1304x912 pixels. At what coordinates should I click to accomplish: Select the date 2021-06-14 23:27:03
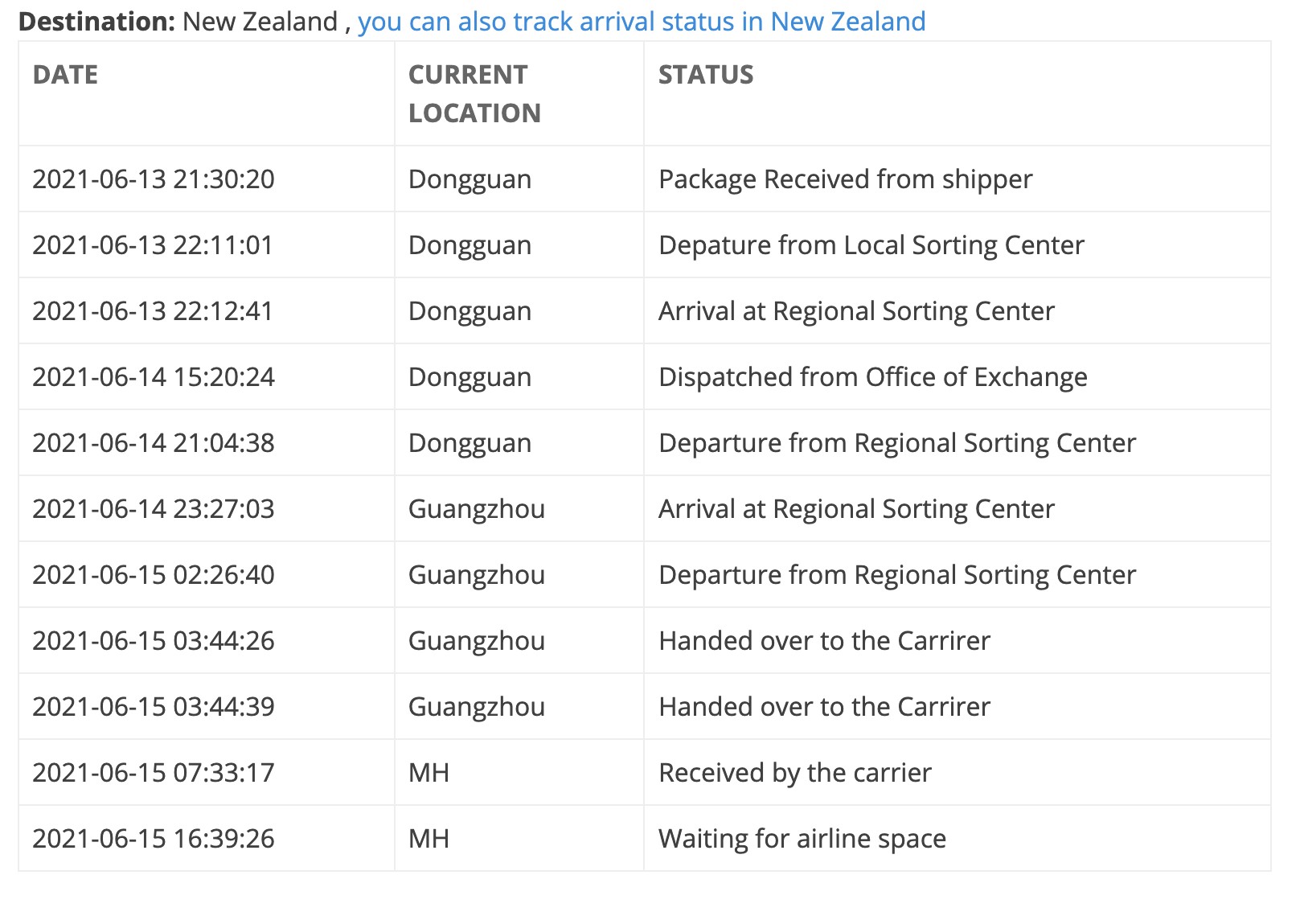click(x=154, y=509)
